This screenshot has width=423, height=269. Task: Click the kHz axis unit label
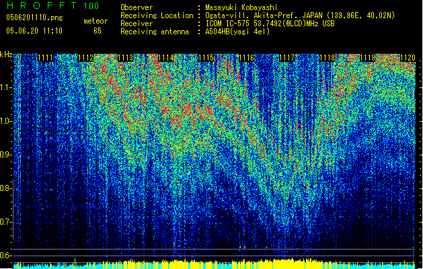pos(6,54)
